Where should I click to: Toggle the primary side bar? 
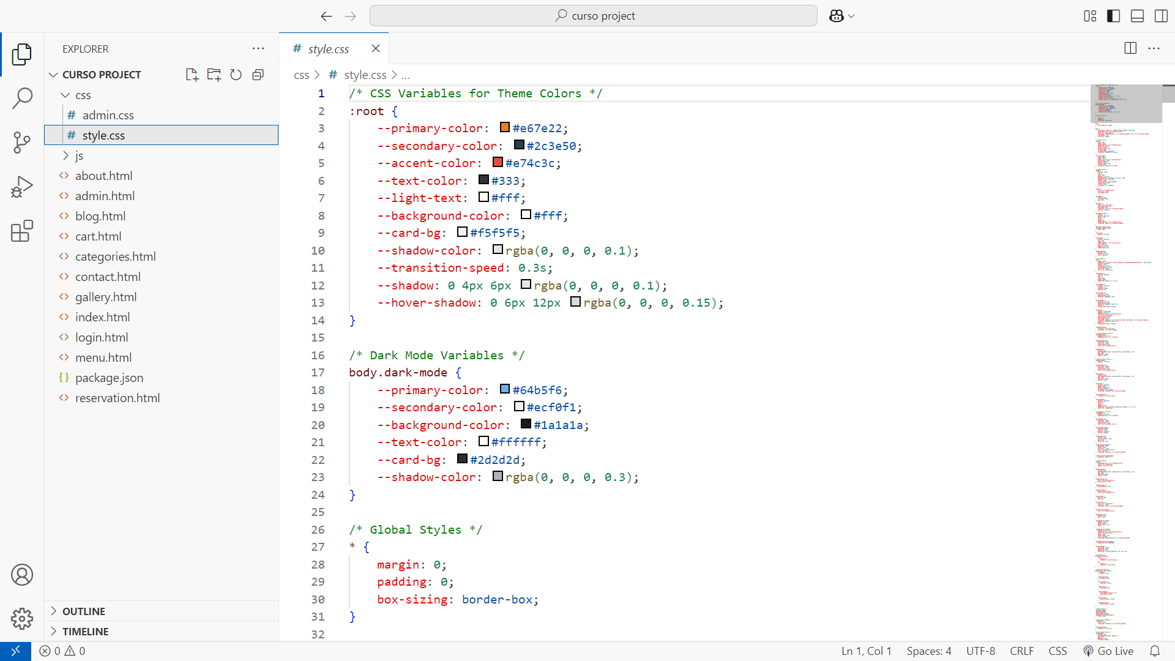1114,16
